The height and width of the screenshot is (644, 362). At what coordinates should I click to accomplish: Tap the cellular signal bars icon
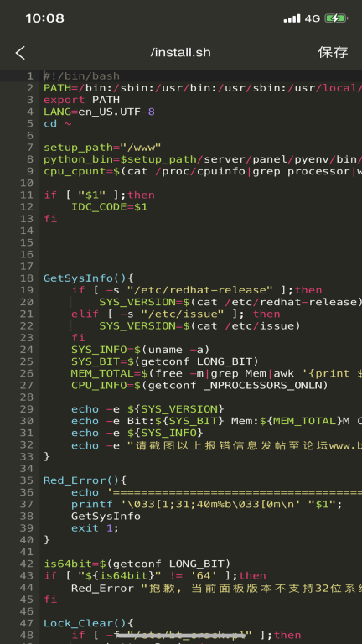[x=292, y=18]
